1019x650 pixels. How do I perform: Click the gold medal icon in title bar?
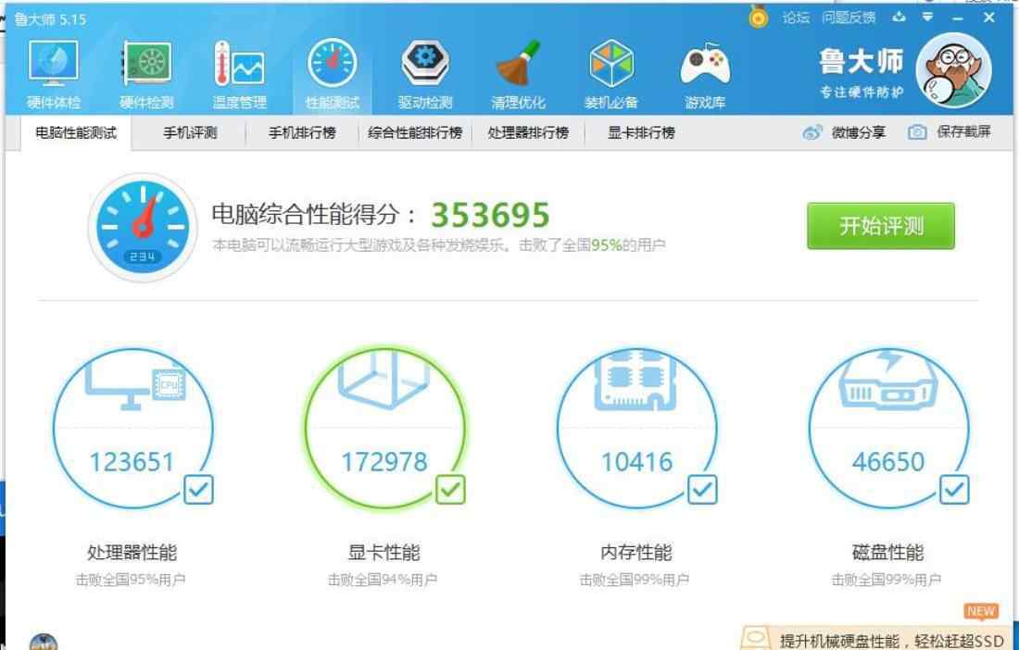[x=758, y=17]
